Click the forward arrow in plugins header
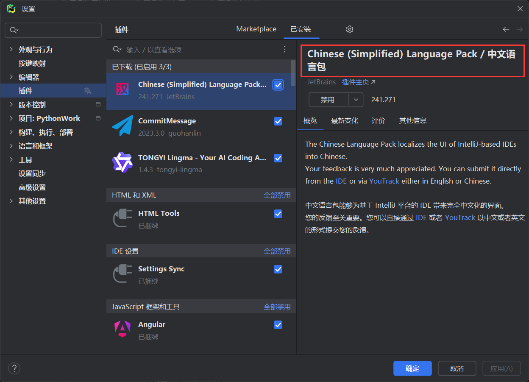Screen dimensions: 529x382 520,29
